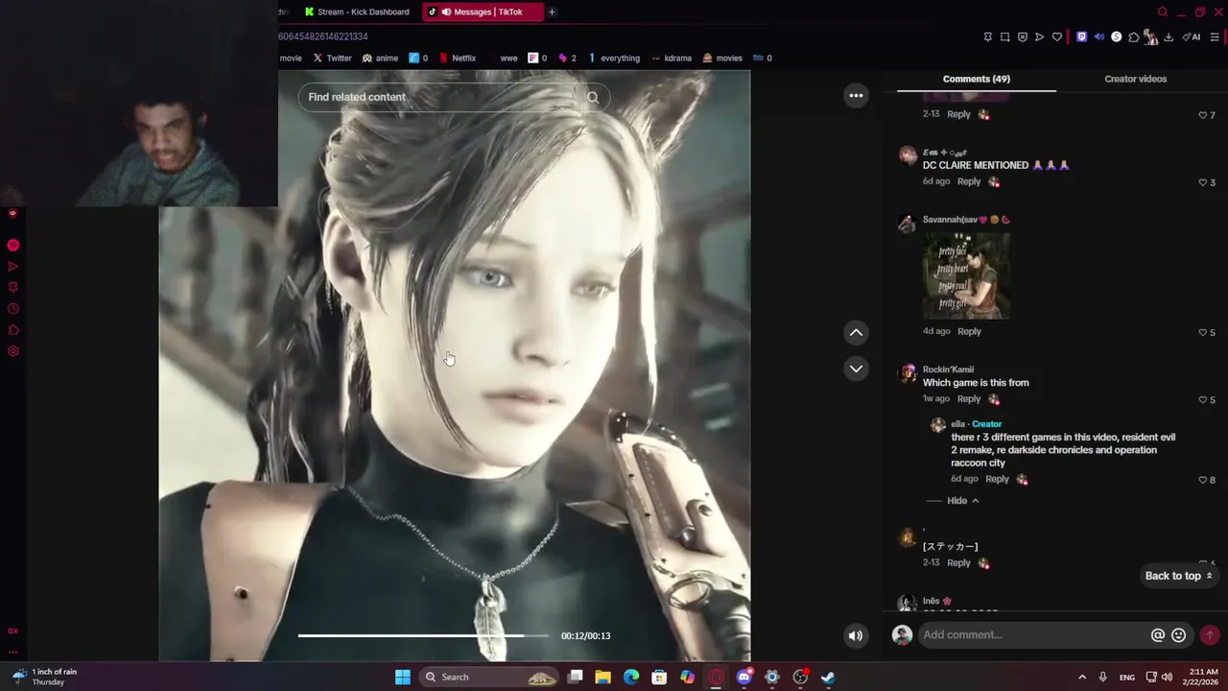Open the easy setup sliders menu icon
This screenshot has width=1228, height=691.
pyautogui.click(x=1215, y=37)
